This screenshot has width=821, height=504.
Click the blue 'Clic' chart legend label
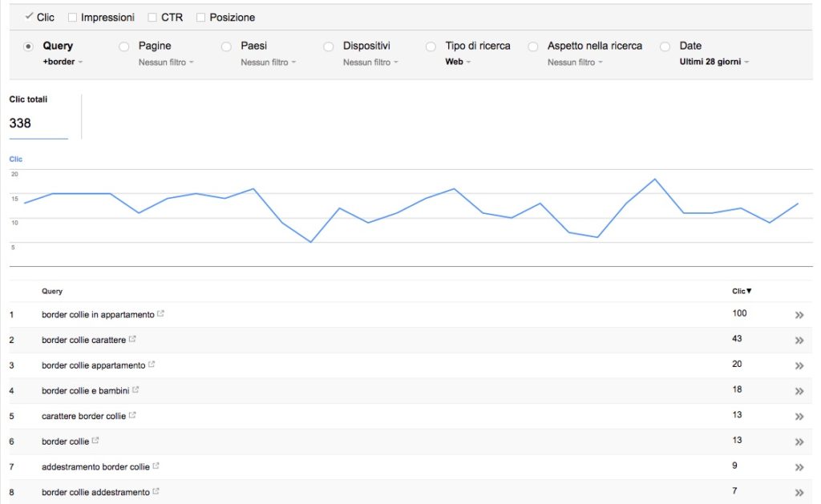click(16, 159)
